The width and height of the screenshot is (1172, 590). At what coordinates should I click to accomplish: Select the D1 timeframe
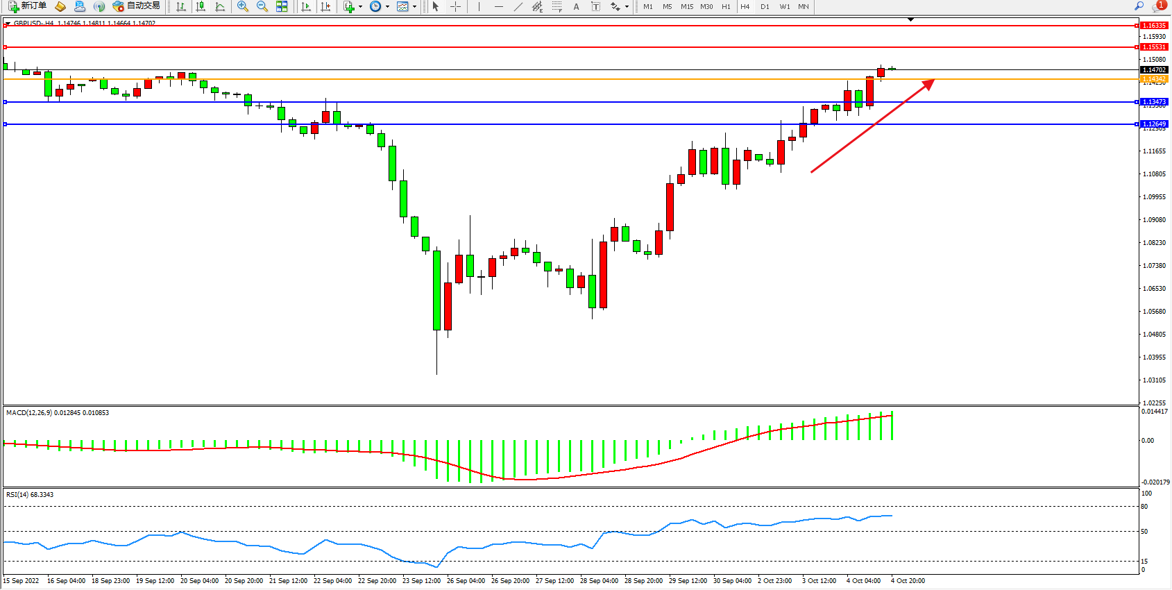(765, 7)
